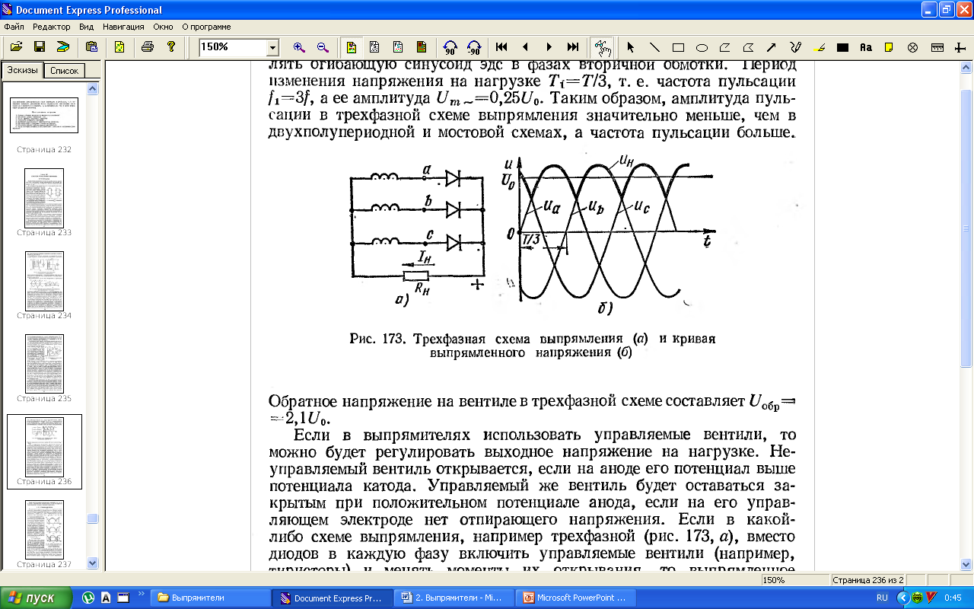Select the ellipse annotation tool
This screenshot has height=609, width=974.
coord(702,46)
